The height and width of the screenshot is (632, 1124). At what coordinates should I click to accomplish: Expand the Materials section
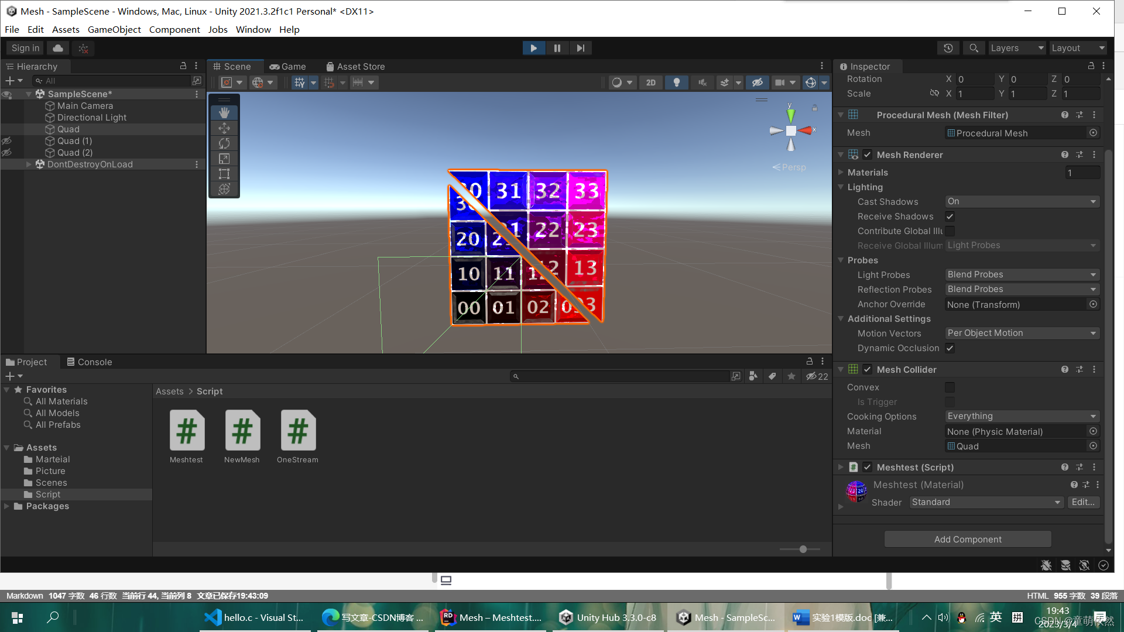841,173
